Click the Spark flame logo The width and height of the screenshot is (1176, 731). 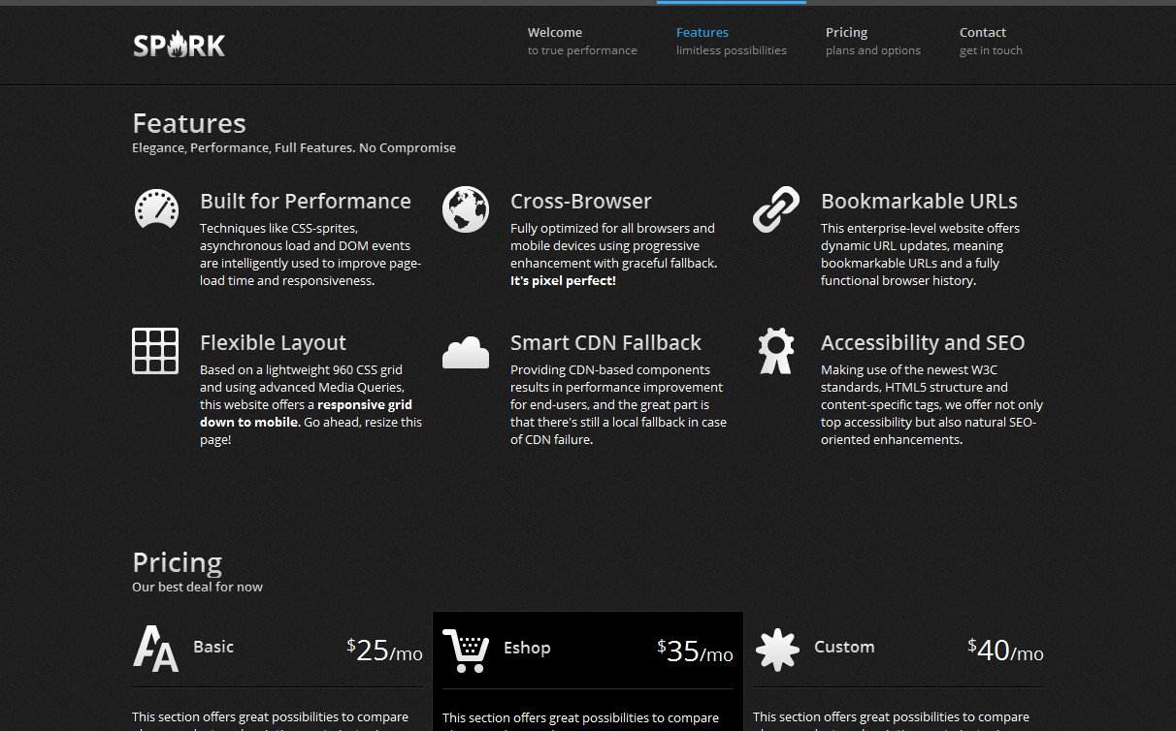pos(180,45)
